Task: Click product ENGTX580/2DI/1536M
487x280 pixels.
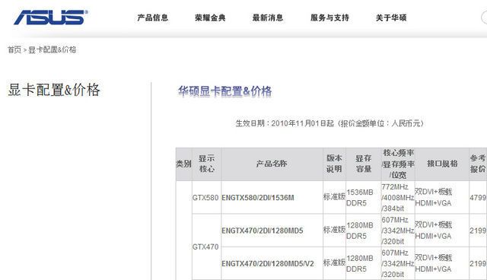Action: click(258, 198)
